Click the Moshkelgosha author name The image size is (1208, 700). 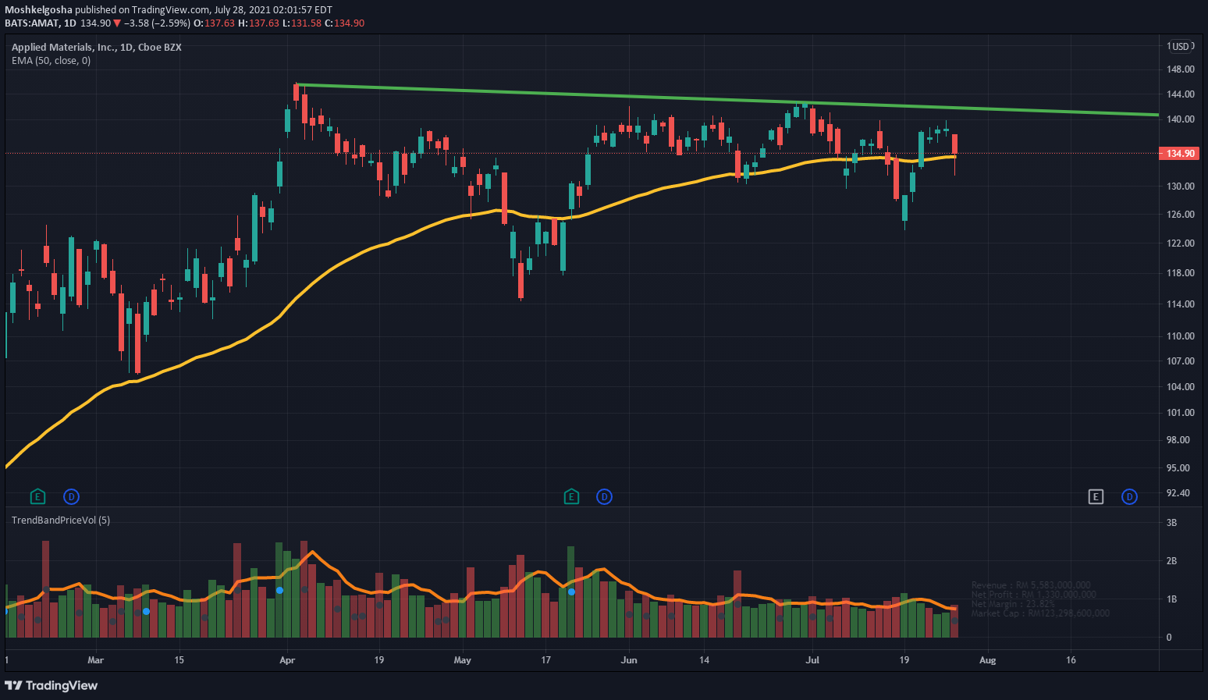(39, 10)
